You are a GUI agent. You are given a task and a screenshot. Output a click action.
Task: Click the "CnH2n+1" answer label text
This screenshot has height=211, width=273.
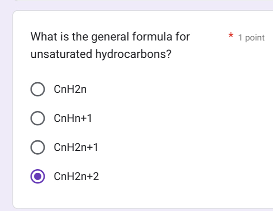pos(76,147)
